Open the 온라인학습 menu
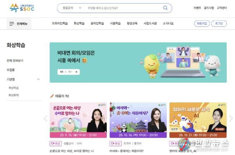The image size is (235, 155). (x=97, y=23)
